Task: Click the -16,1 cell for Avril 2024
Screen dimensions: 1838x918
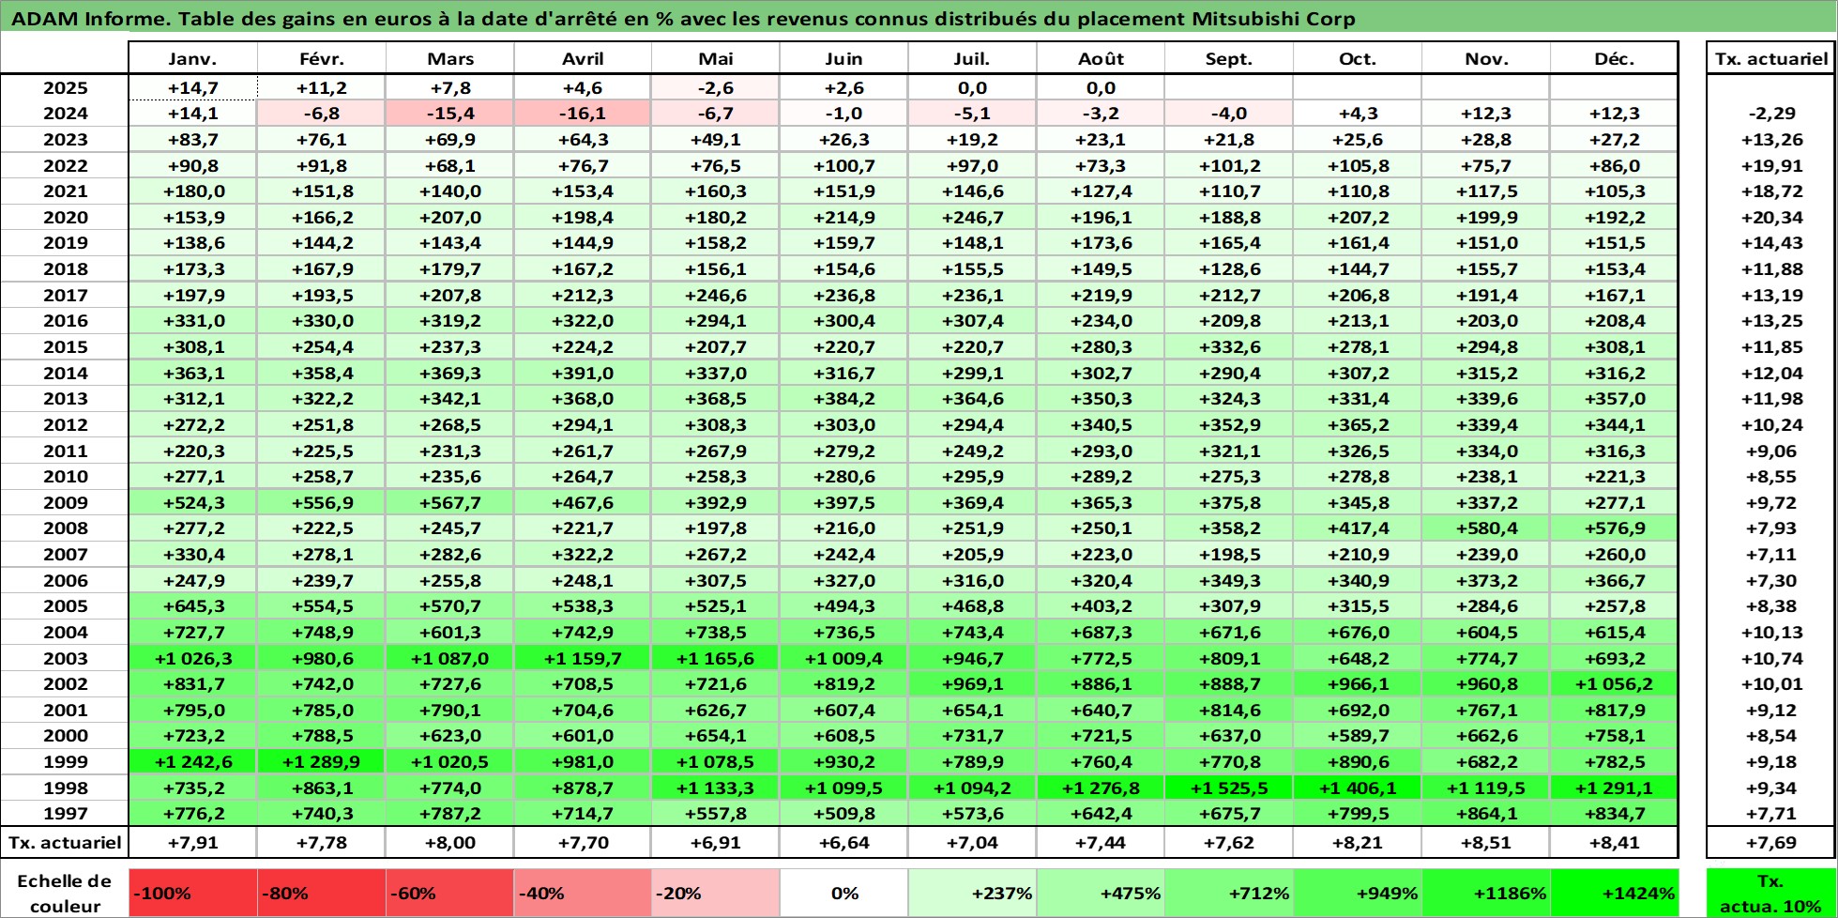Action: tap(583, 114)
